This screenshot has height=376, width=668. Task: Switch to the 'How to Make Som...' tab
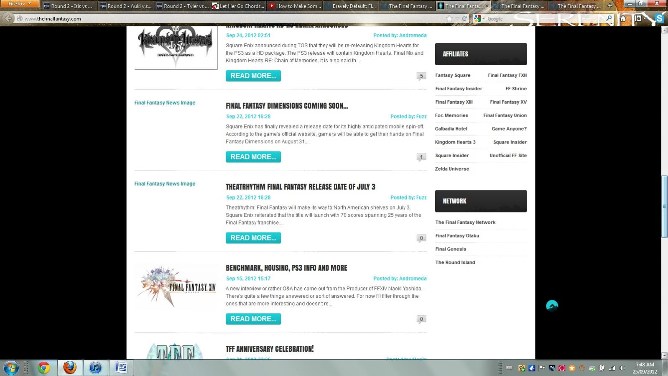(x=294, y=6)
